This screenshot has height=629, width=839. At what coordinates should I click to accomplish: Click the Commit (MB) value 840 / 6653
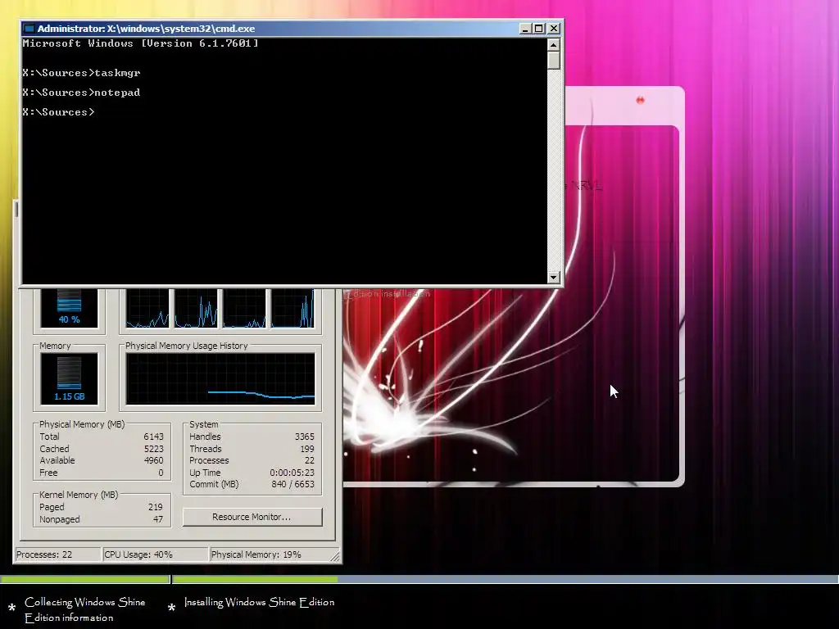coord(293,484)
